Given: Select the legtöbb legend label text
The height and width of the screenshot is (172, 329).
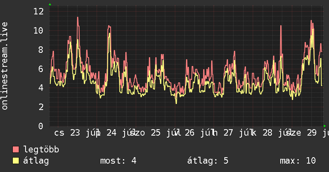Looking at the screenshot, I should [41, 150].
